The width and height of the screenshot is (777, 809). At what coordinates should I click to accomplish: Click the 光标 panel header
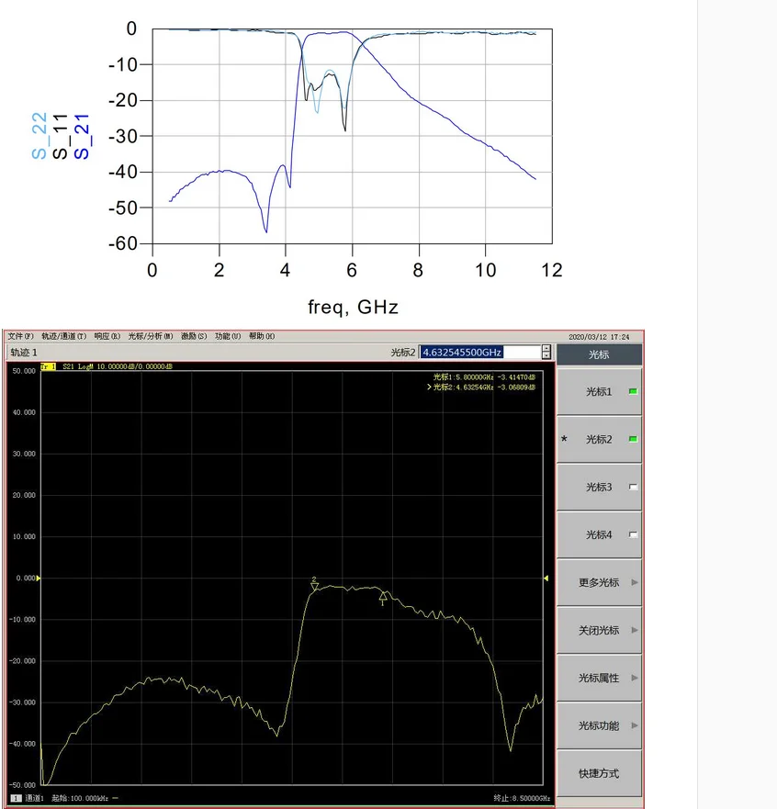599,354
